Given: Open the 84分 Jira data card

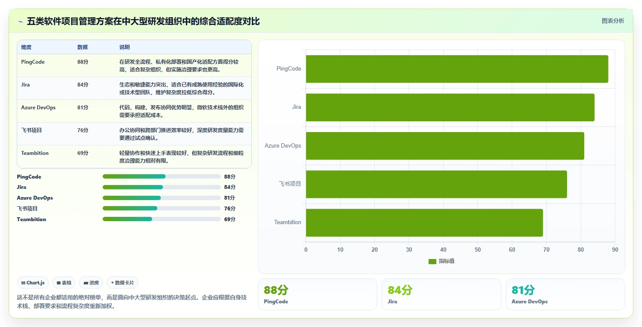Looking at the screenshot, I should tap(442, 294).
